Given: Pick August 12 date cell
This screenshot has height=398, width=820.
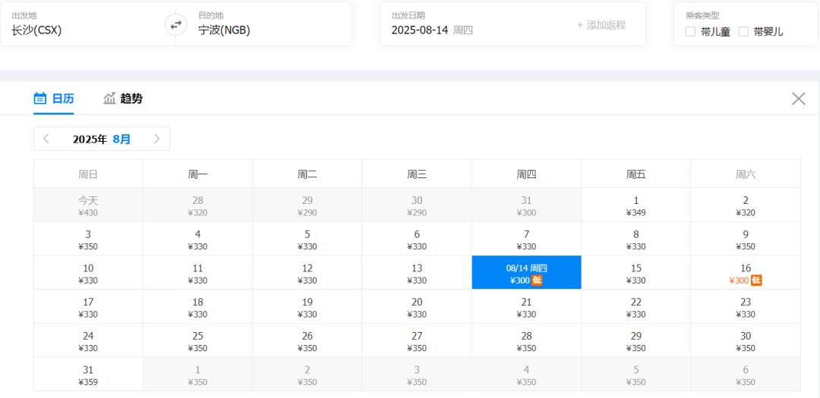Looking at the screenshot, I should click(307, 272).
